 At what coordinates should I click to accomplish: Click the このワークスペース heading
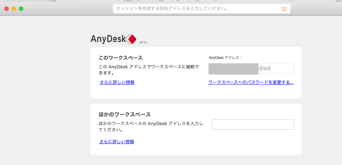coord(121,58)
